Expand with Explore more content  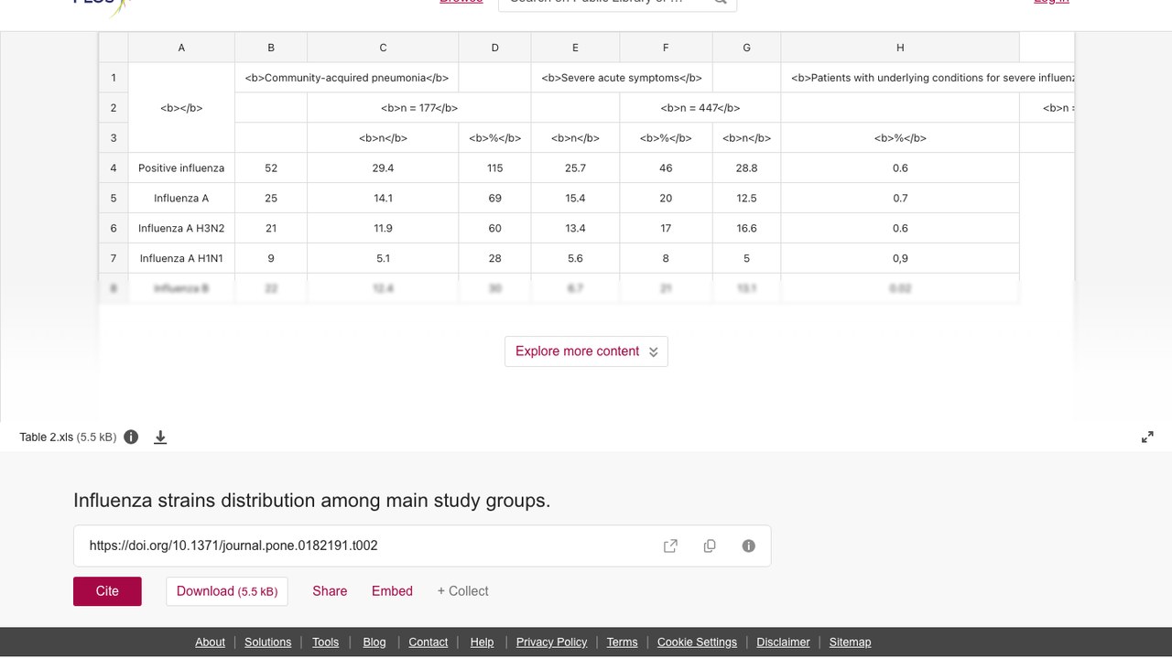(x=586, y=351)
